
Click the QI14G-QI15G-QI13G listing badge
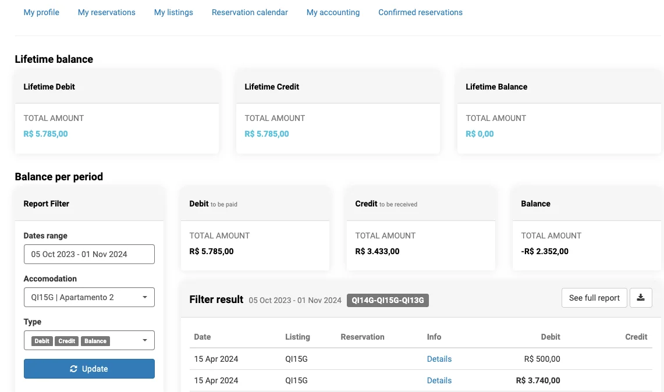click(388, 300)
